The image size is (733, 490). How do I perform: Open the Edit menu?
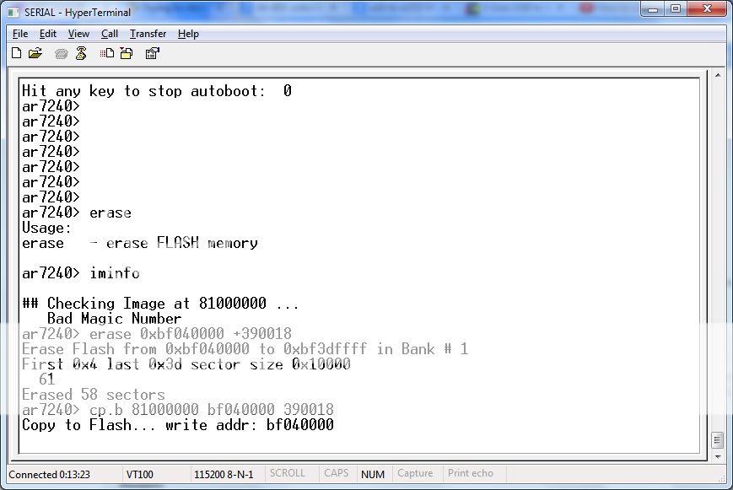click(x=48, y=34)
